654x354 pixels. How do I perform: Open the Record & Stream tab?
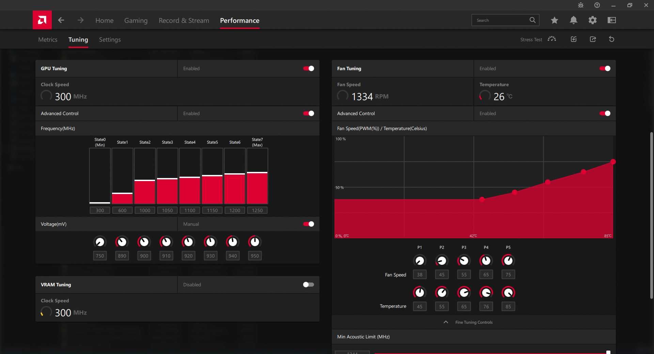184,20
